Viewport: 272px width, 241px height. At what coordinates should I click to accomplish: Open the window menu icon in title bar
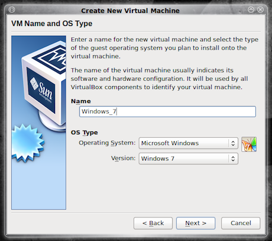[12, 9]
